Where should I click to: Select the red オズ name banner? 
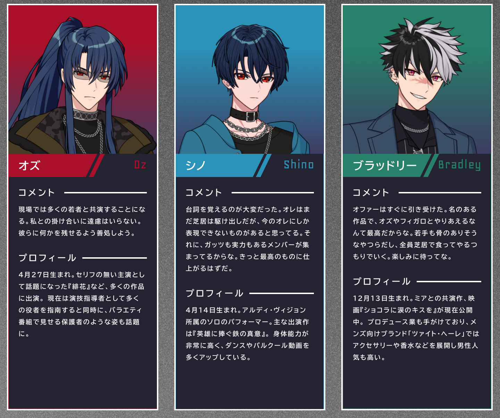coord(52,165)
